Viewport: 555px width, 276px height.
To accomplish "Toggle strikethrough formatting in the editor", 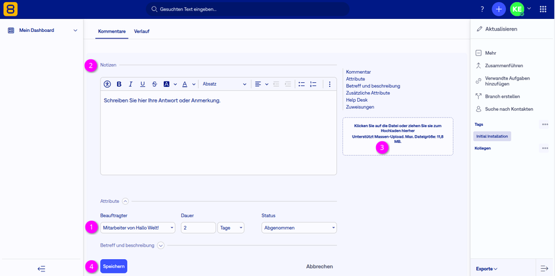I will (154, 84).
